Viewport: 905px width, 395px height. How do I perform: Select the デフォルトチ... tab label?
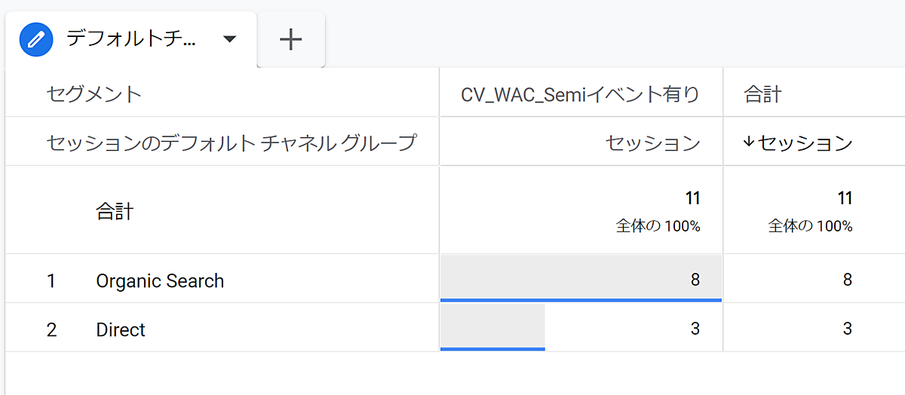coord(131,39)
